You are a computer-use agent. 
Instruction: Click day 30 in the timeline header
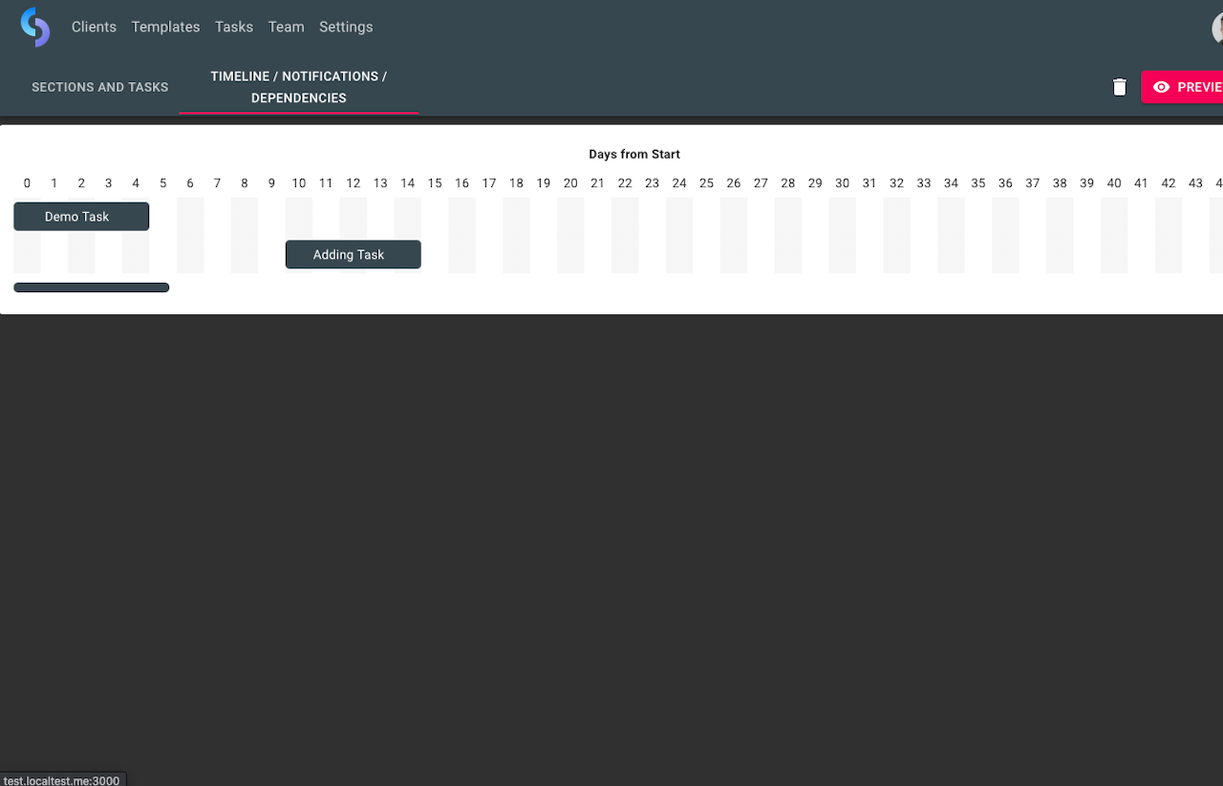pos(842,183)
